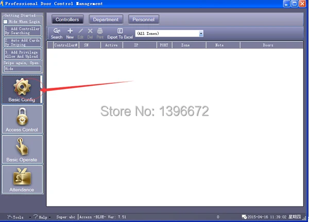This screenshot has width=309, height=222.
Task: Add a new controller with New
Action: point(70,34)
